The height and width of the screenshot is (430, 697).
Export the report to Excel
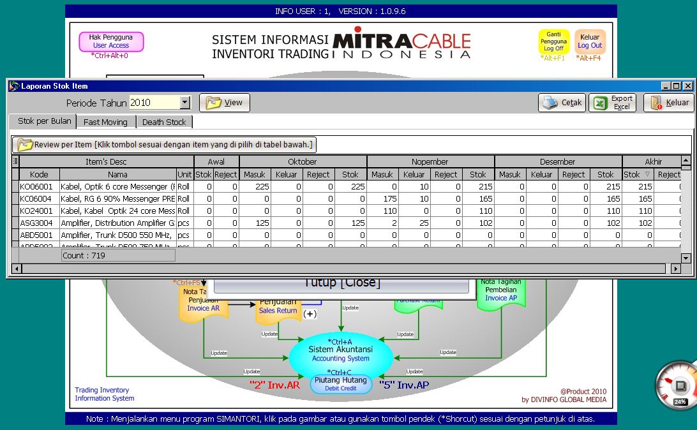[x=613, y=103]
